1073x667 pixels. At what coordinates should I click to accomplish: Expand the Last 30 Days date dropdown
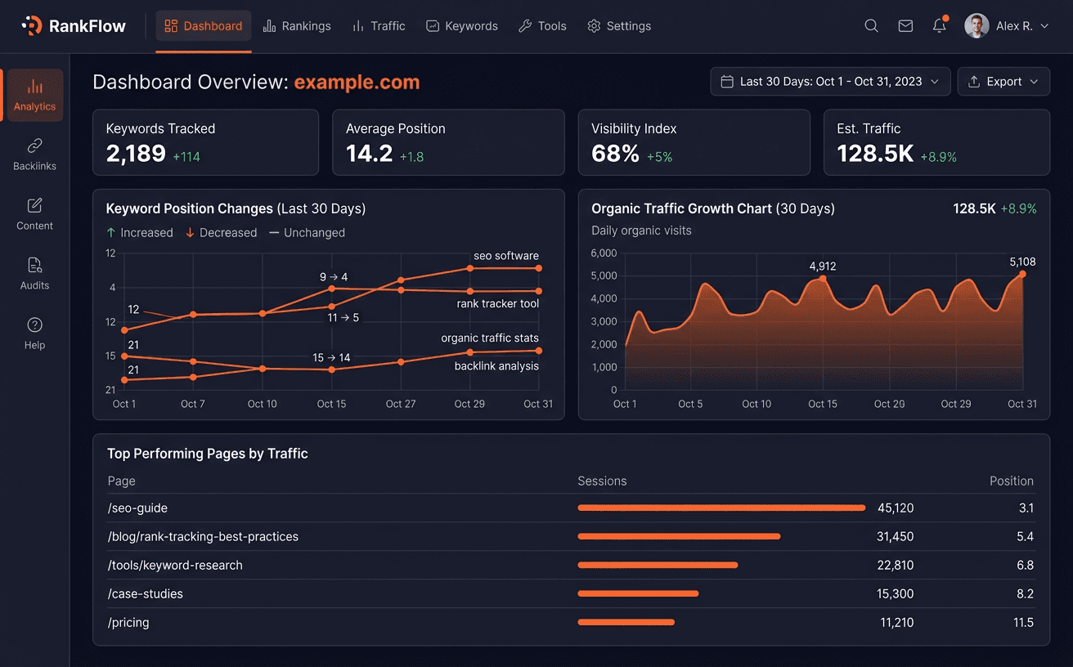point(830,82)
